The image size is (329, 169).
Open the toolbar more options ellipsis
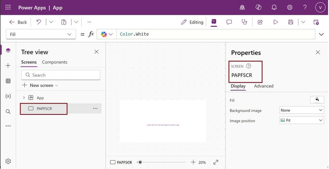tap(89, 22)
